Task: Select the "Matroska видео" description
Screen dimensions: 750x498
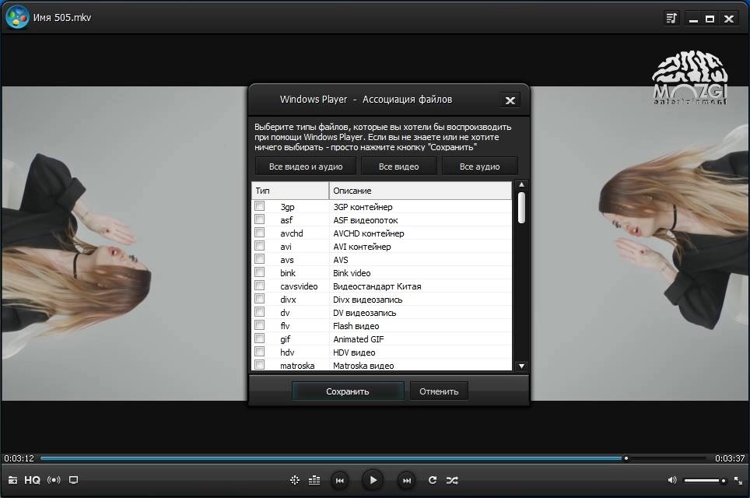Action: tap(363, 366)
